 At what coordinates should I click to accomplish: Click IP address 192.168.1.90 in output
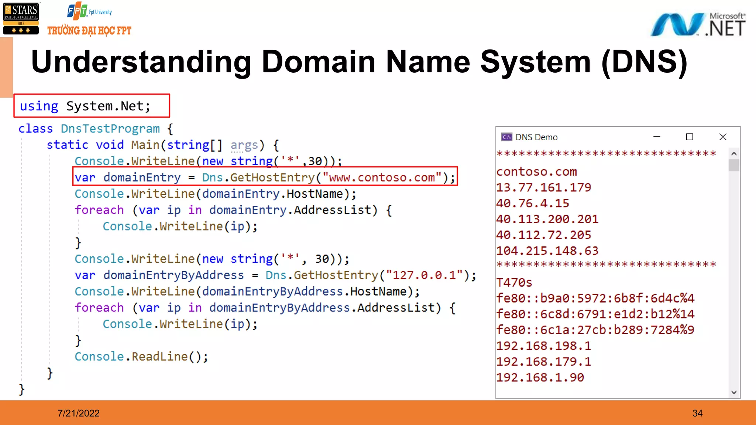coord(540,377)
